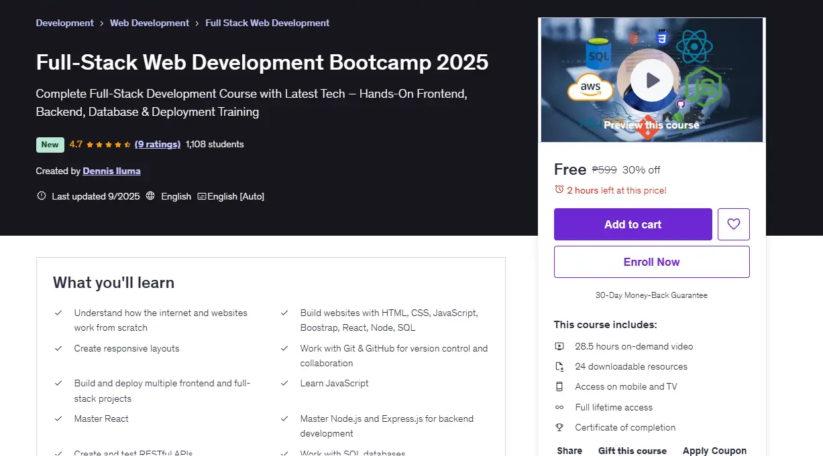Click Apply Coupon
This screenshot has width=823, height=456.
tap(715, 451)
